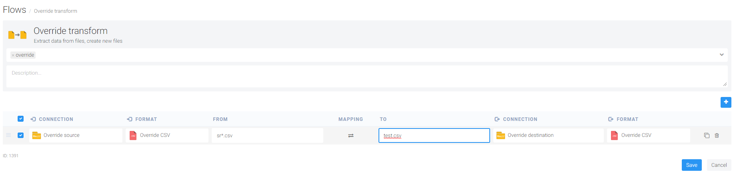Duplicate the transformation row with copy icon

(707, 136)
